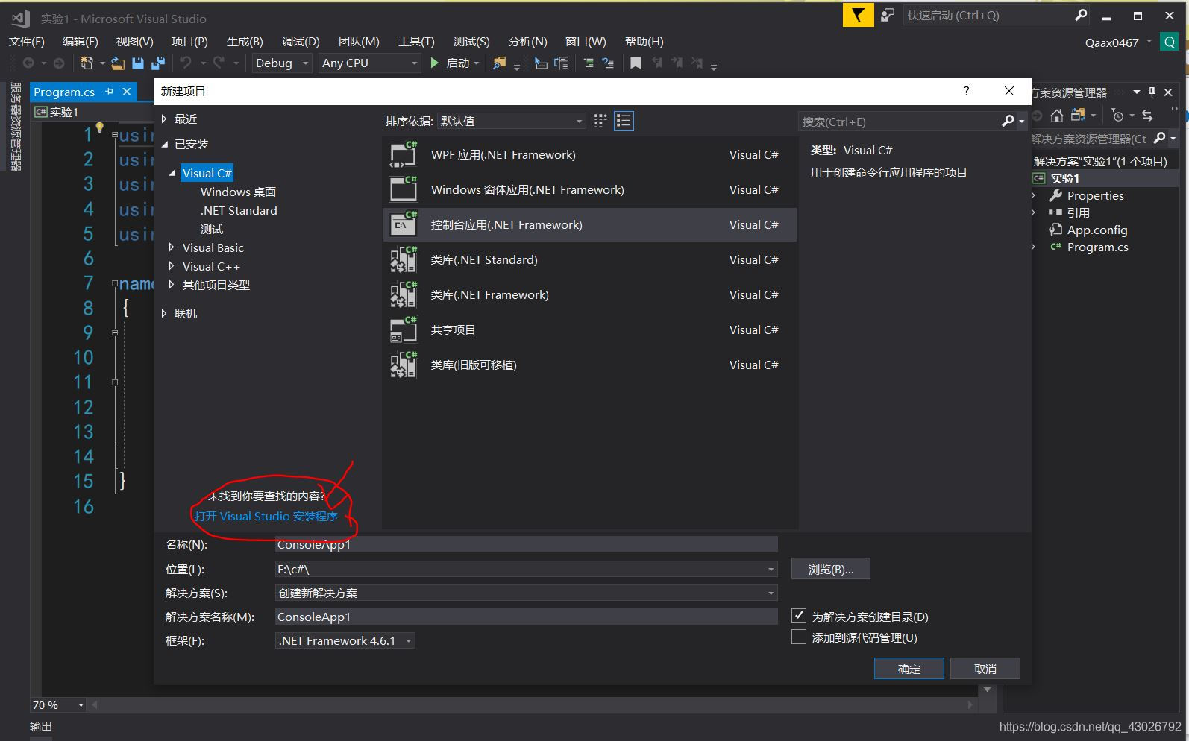Click the Solution Explorer Home icon

(1057, 116)
